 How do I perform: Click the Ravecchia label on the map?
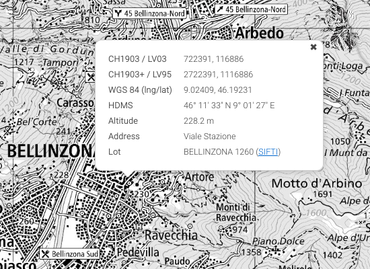tap(171, 235)
